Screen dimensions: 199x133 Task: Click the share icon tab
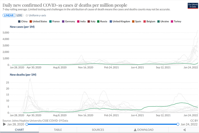[185, 130]
